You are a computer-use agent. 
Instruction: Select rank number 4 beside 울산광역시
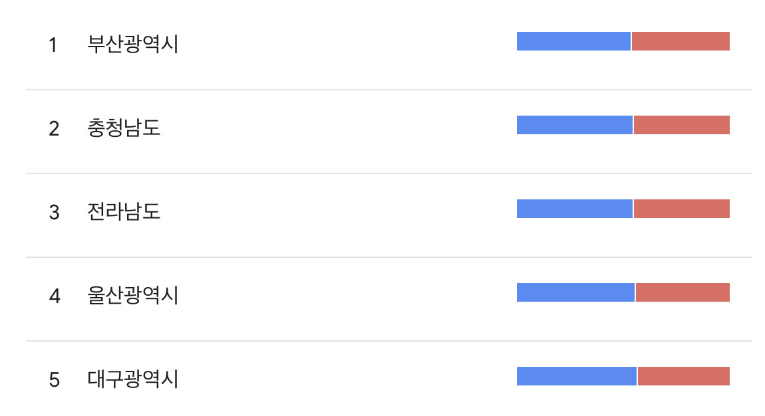point(54,296)
